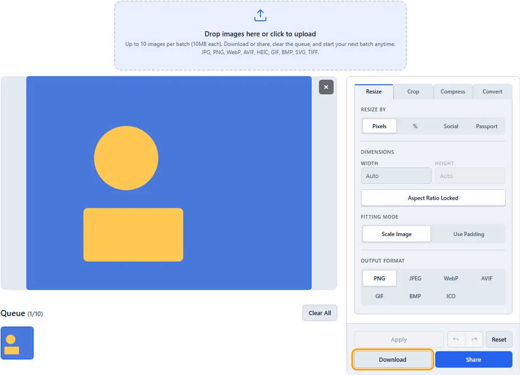Click the Apply button

pyautogui.click(x=399, y=339)
